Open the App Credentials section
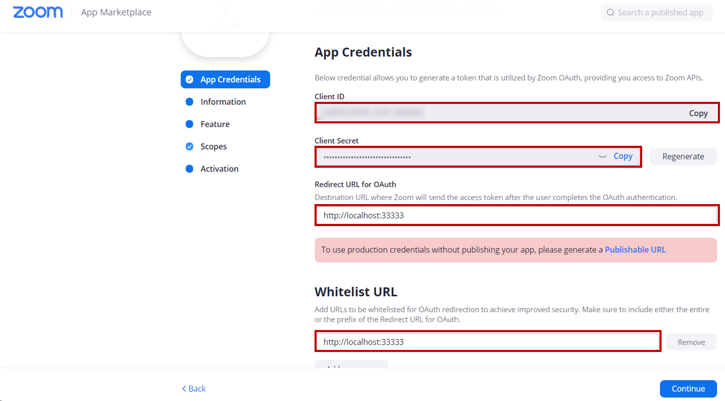 [x=225, y=79]
